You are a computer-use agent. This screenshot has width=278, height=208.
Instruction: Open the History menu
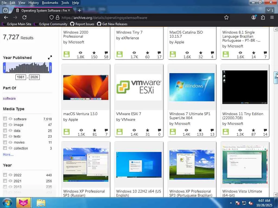33,3
